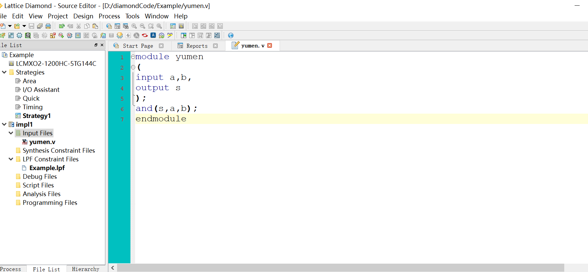
Task: Click the Stop square toolbar icon
Action: 220,26
